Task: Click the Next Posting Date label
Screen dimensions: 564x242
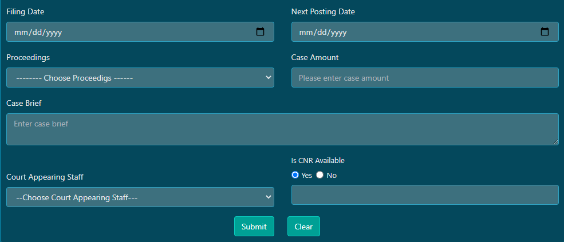Action: pos(323,12)
